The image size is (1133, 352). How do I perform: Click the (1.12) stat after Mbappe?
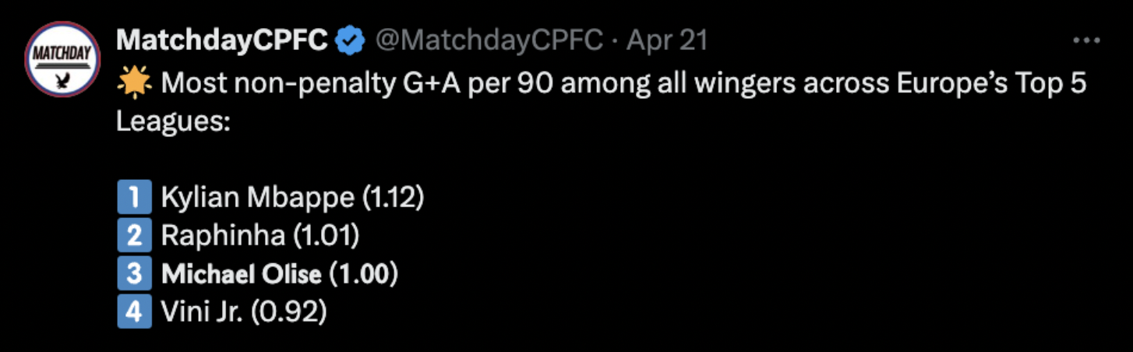coord(393,198)
